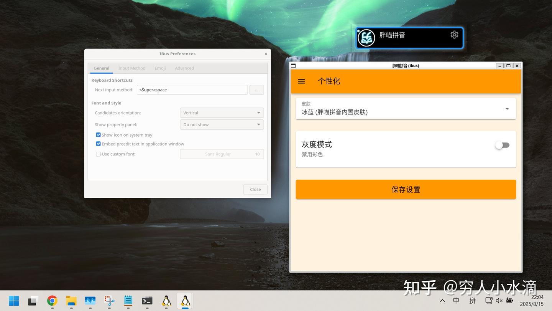
Task: Enable 灰度模式 with the toggle switch
Action: 502,145
